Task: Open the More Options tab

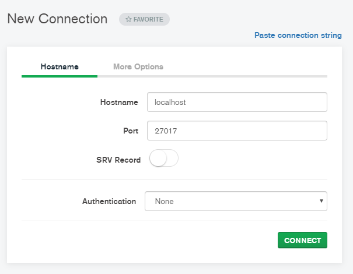Action: click(x=138, y=67)
